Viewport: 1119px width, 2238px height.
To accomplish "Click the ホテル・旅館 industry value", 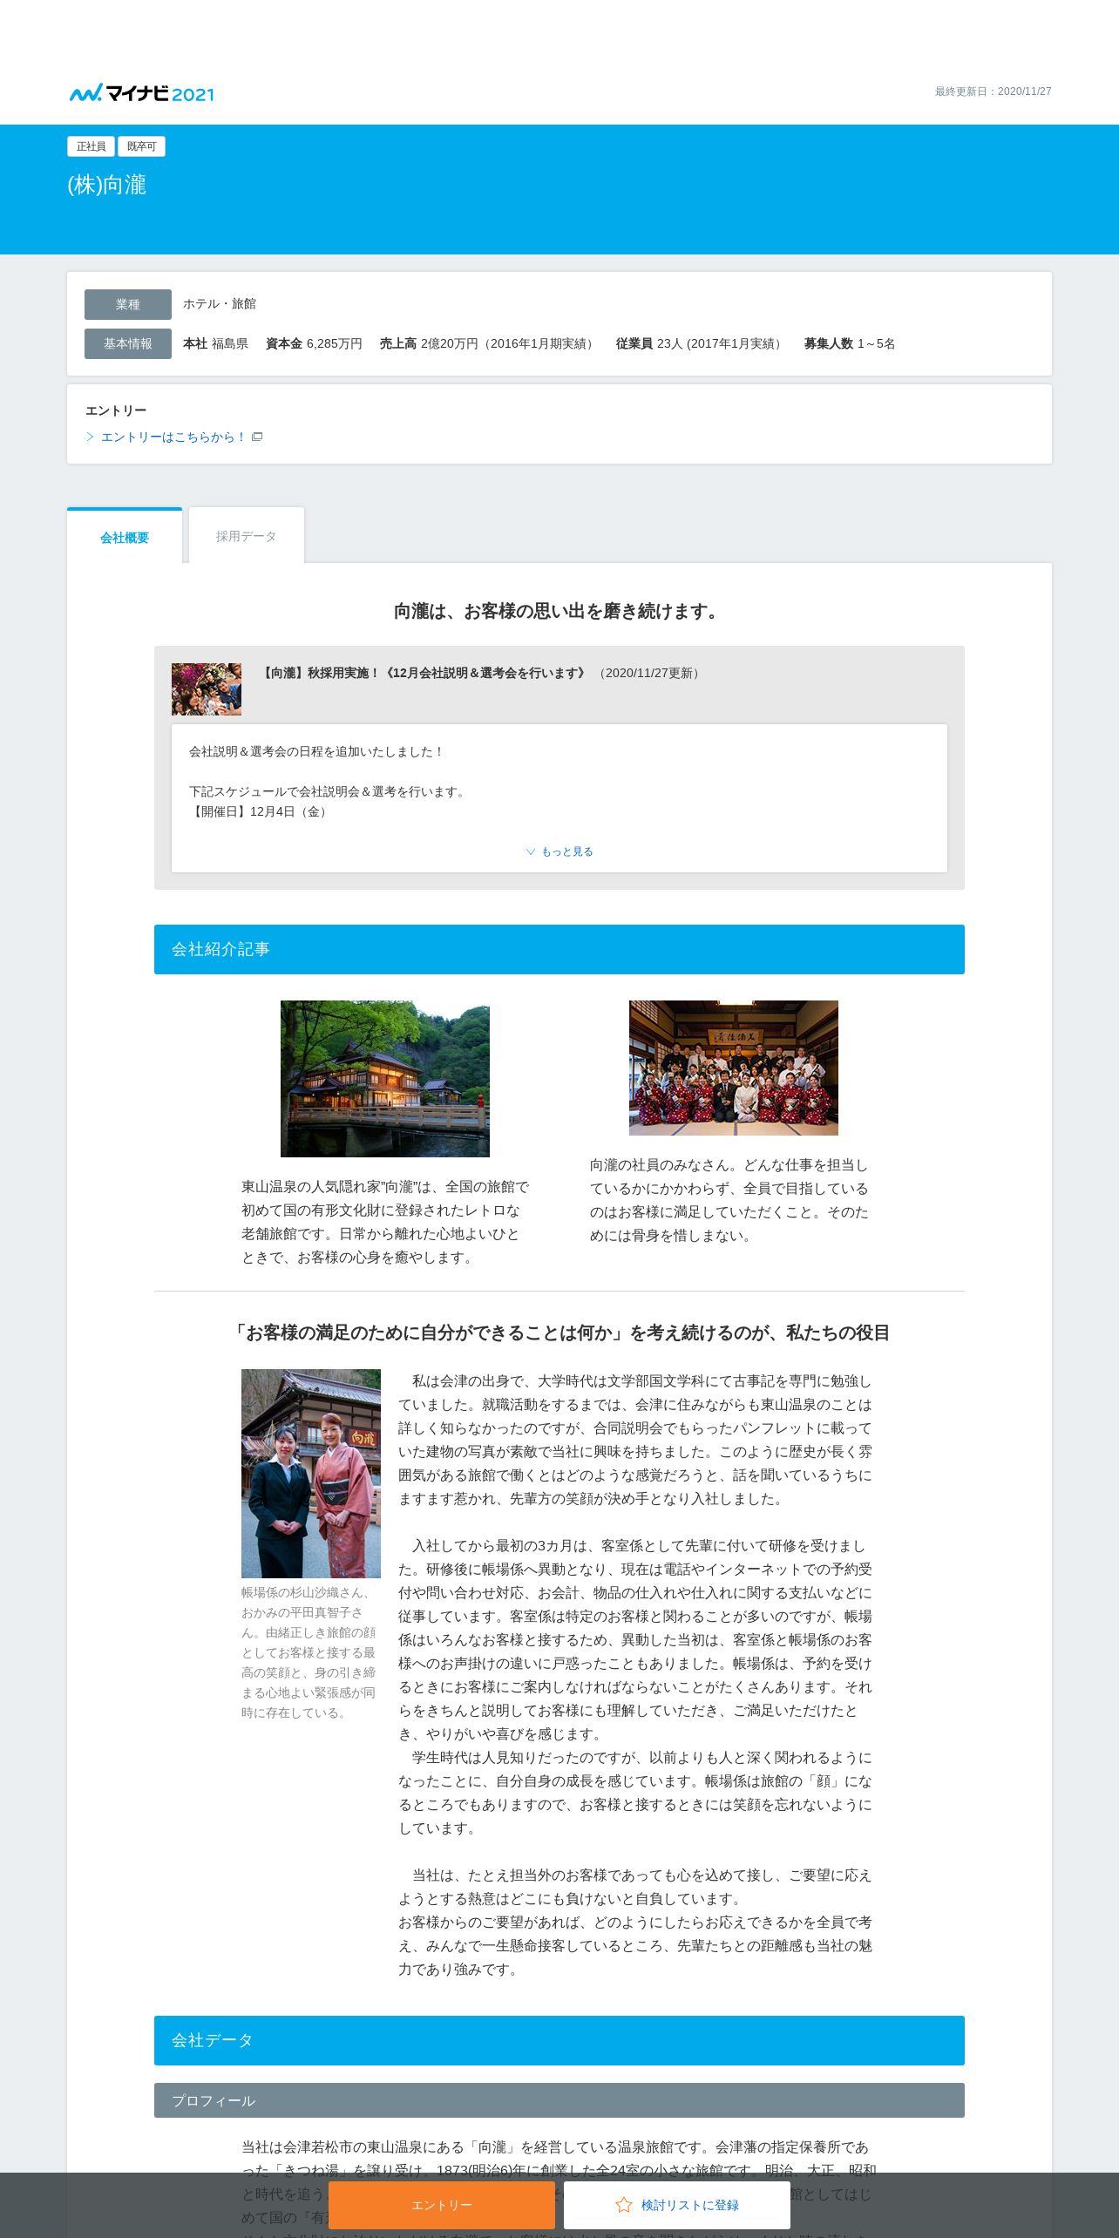I will [x=220, y=303].
